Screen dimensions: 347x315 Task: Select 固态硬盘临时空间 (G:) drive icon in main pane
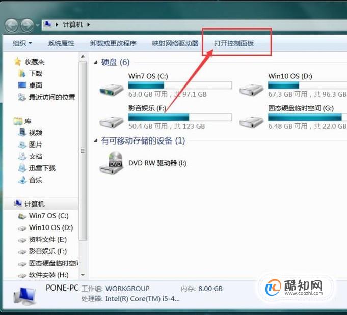[x=251, y=122]
